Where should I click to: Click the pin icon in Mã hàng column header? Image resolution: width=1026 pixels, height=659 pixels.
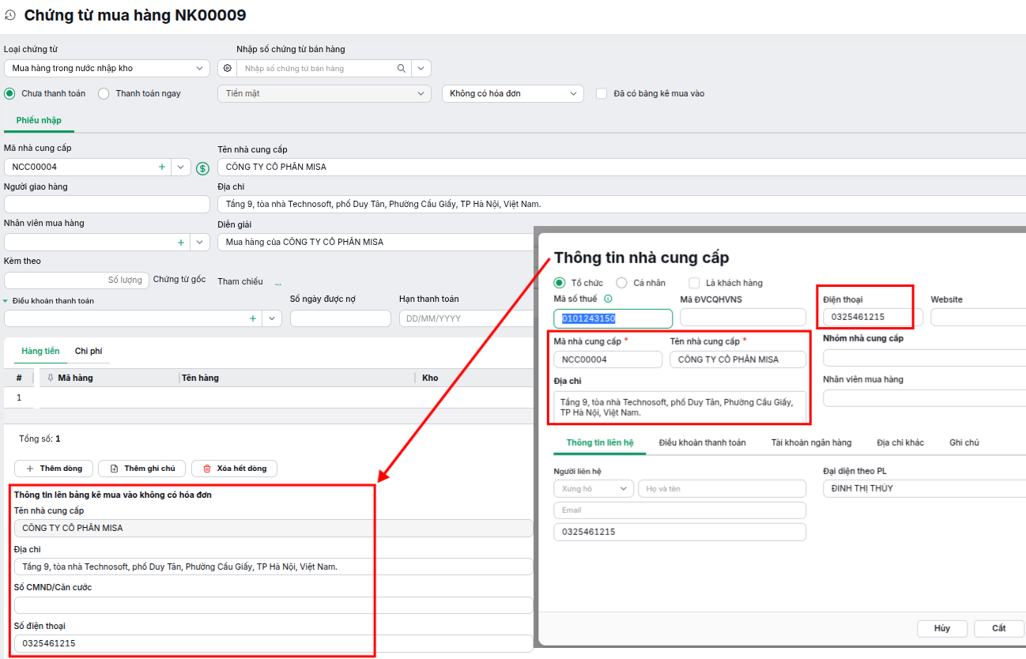51,378
